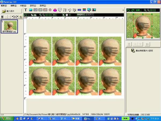Click the pink birthday cake icon

click(x=55, y=10)
